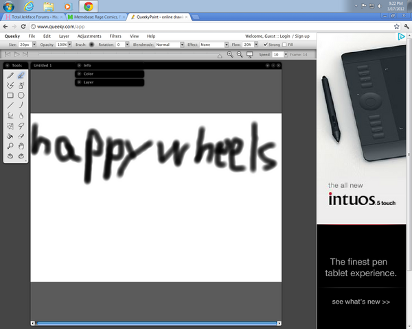
Task: Select the straight Line tool
Action: (10, 106)
